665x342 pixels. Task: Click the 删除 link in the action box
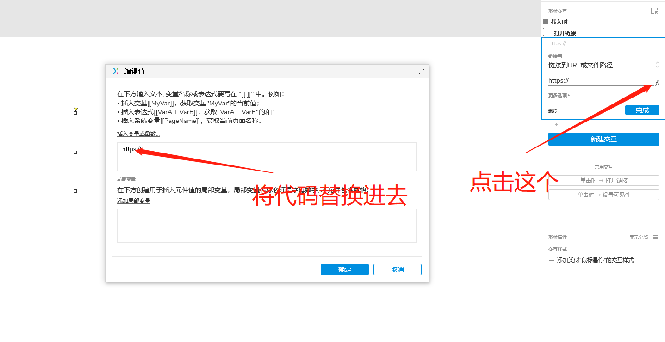pyautogui.click(x=553, y=111)
